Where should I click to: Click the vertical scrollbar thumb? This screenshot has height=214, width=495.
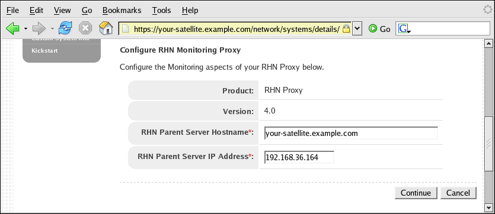488,144
